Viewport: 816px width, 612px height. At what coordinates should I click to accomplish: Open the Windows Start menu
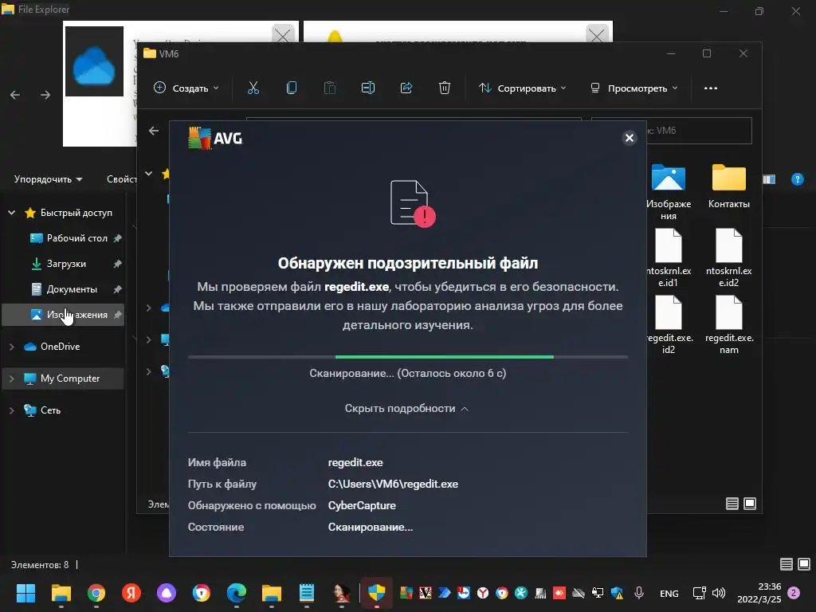click(25, 593)
